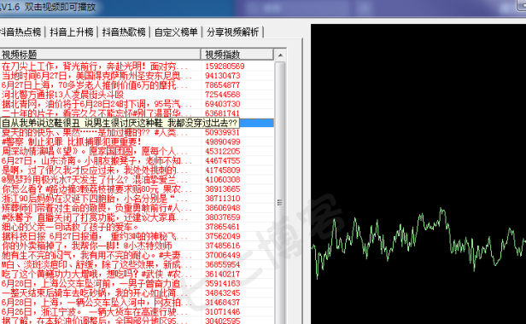Viewport: 526px width, 324px height.
Task: Select row 据科技日报 6月27日报道
Action: click(137, 236)
